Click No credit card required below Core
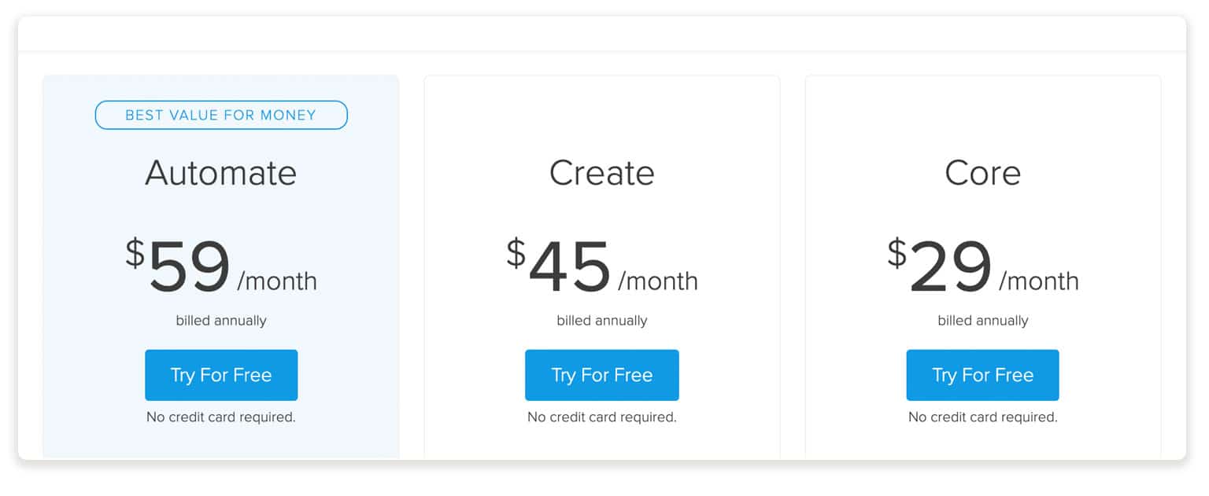 tap(983, 417)
